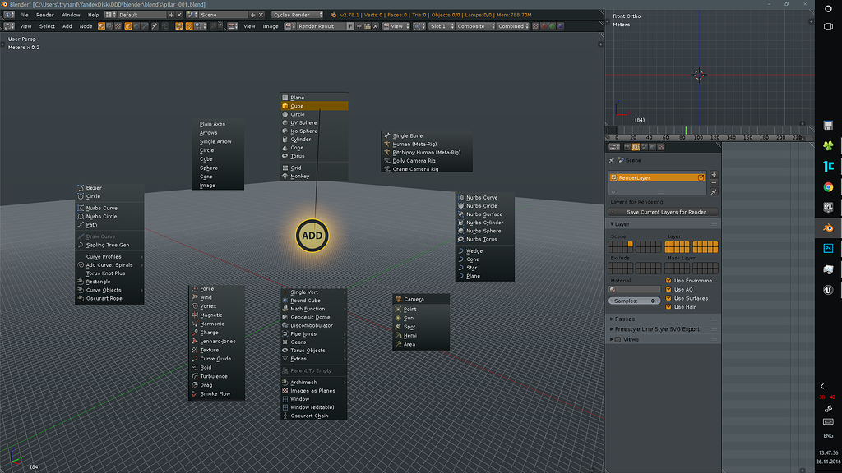Viewport: 842px width, 473px height.
Task: Uncheck Use AO option
Action: tap(669, 290)
